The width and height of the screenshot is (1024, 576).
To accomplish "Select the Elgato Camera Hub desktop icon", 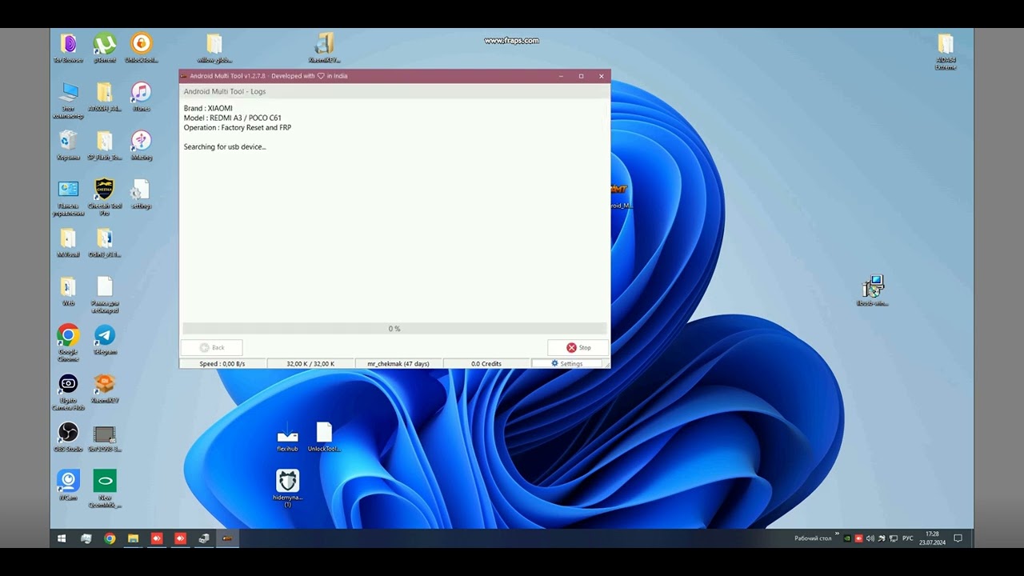I will pyautogui.click(x=68, y=392).
